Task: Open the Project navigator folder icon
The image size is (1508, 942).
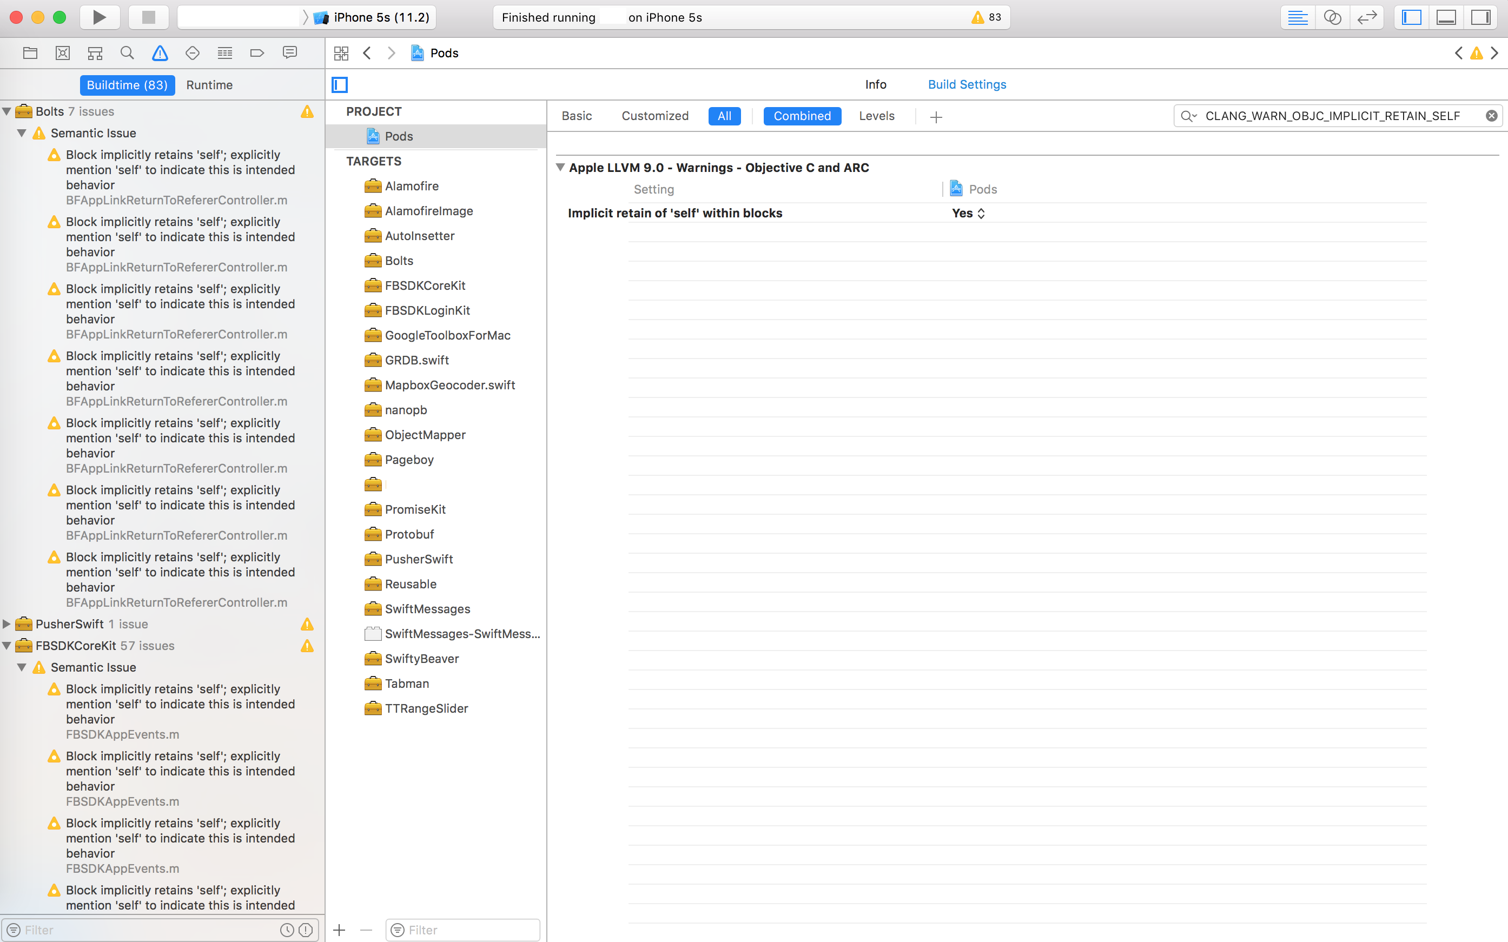Action: (x=30, y=53)
